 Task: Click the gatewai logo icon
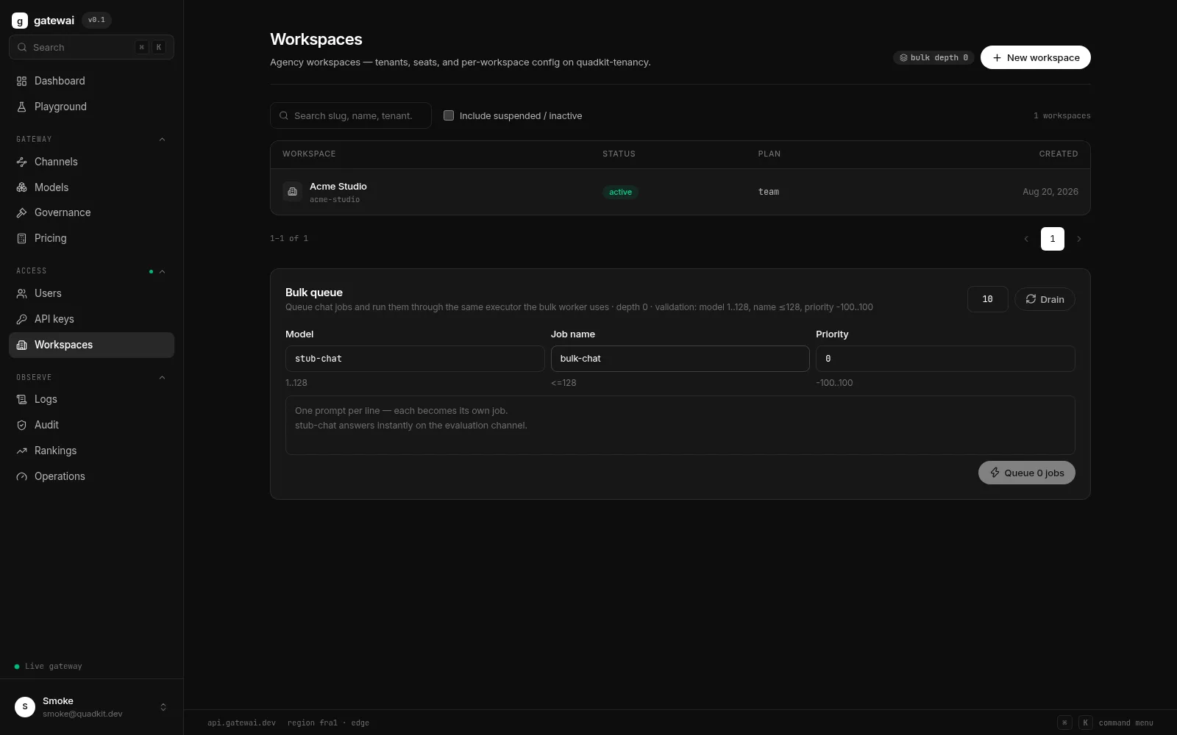(x=20, y=21)
